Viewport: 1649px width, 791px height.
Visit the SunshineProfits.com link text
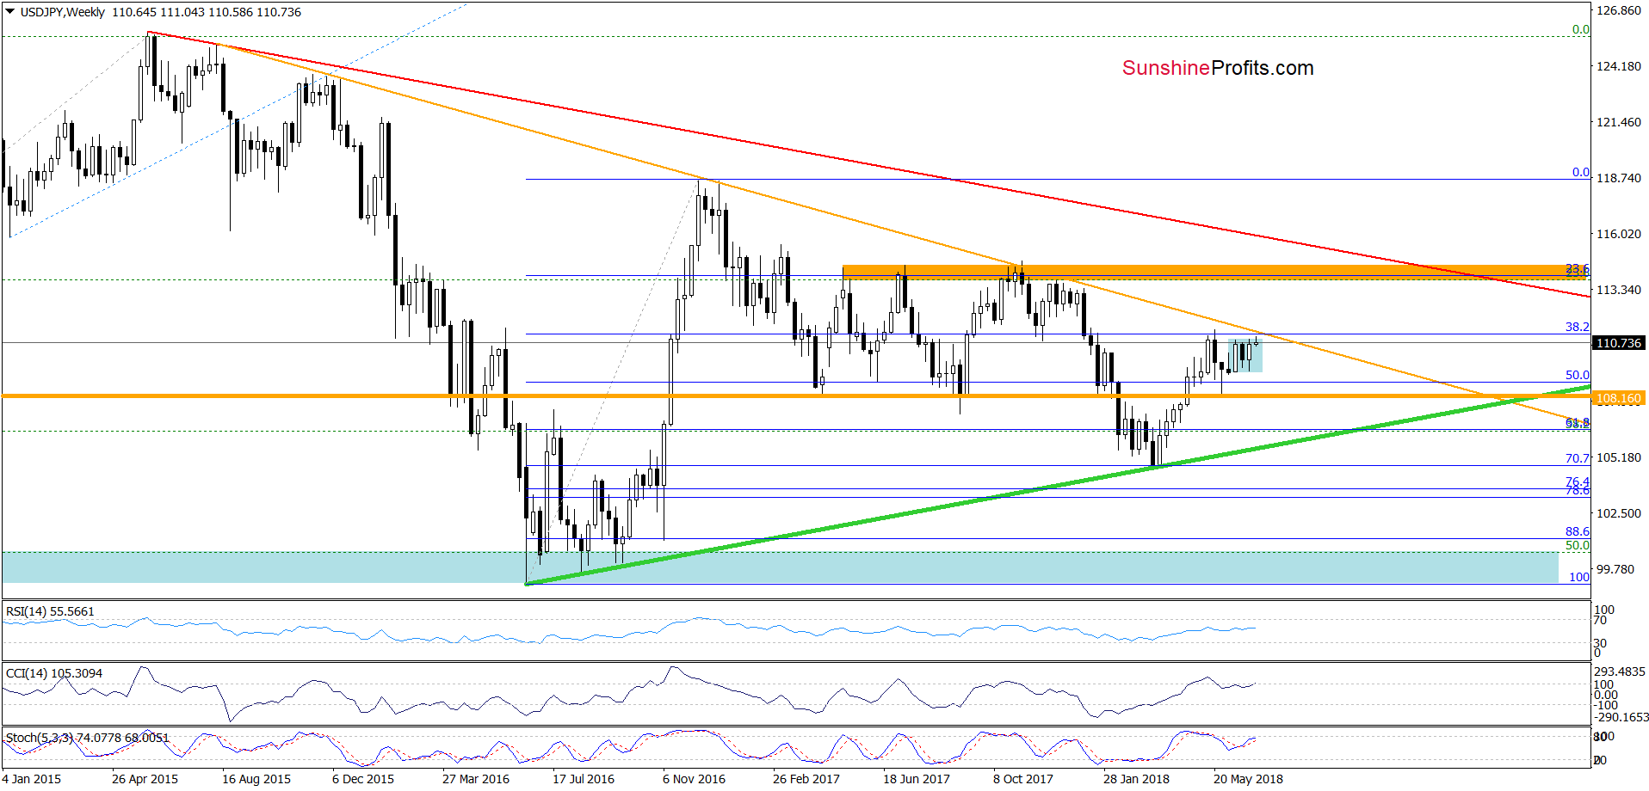point(1218,68)
